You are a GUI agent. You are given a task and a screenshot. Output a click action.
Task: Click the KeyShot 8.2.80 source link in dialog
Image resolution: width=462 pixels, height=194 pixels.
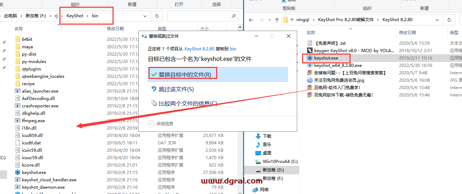200,49
